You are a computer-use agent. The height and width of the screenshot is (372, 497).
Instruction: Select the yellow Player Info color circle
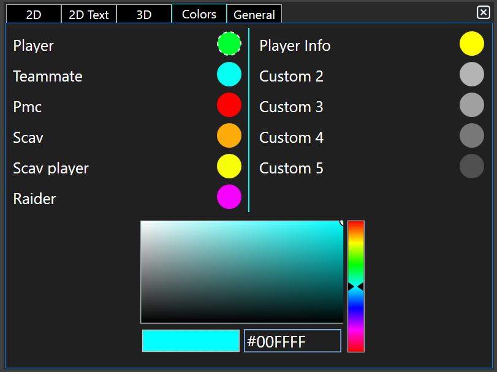click(x=472, y=44)
